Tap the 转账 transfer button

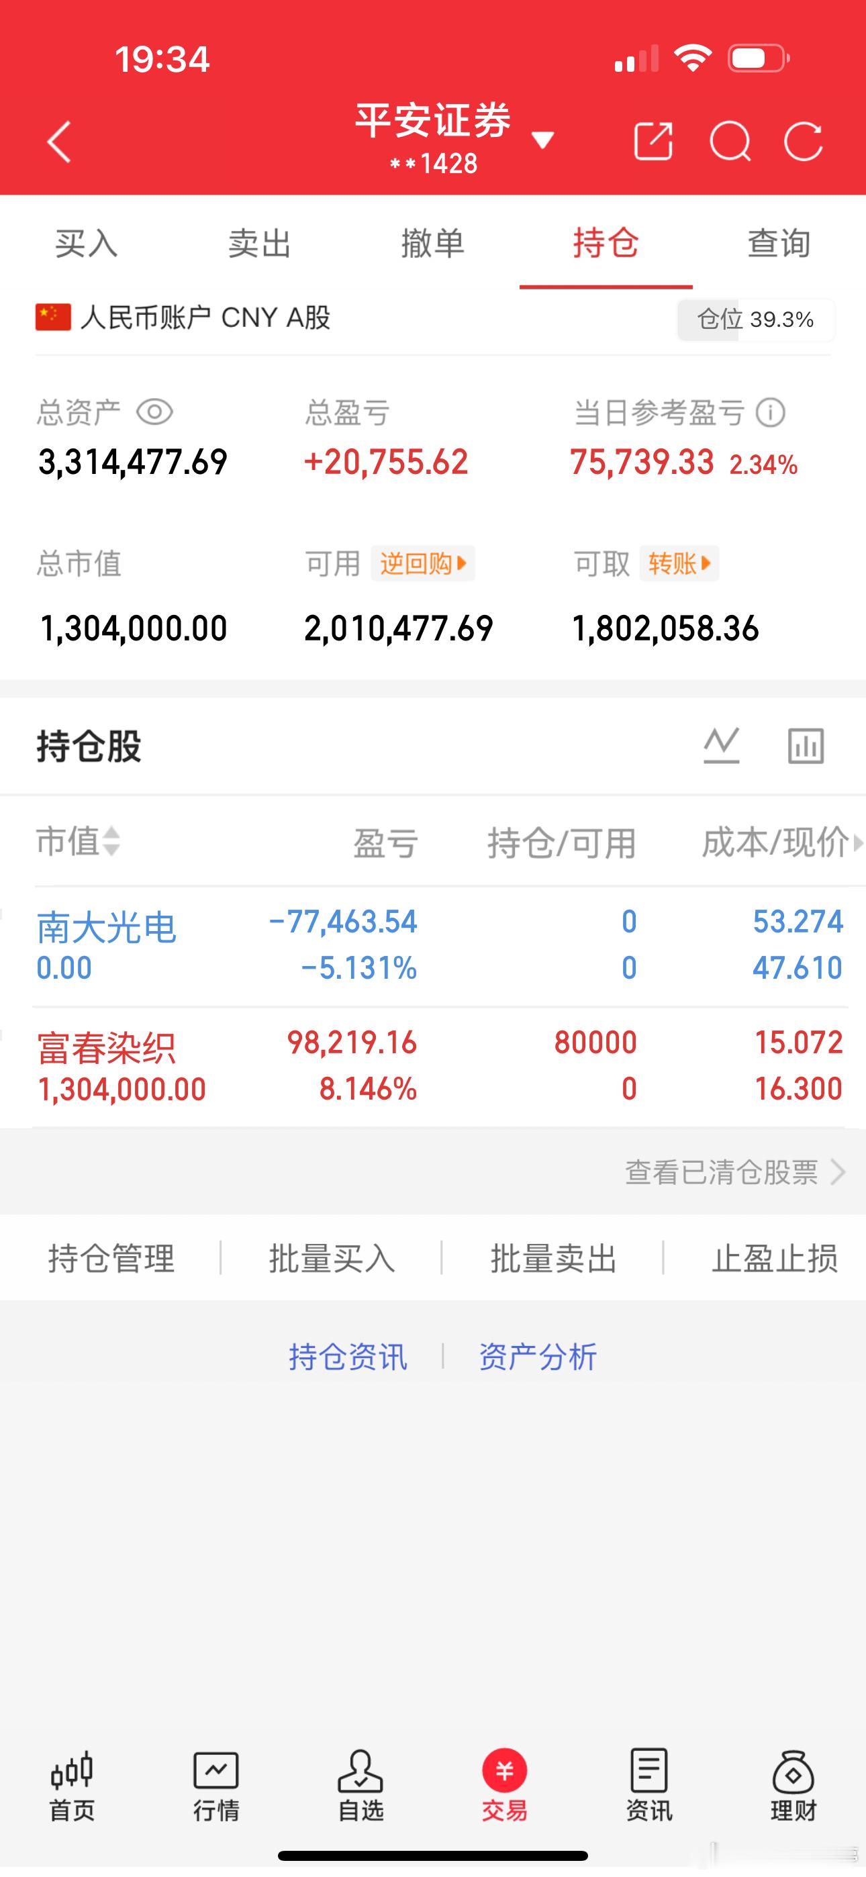[679, 563]
